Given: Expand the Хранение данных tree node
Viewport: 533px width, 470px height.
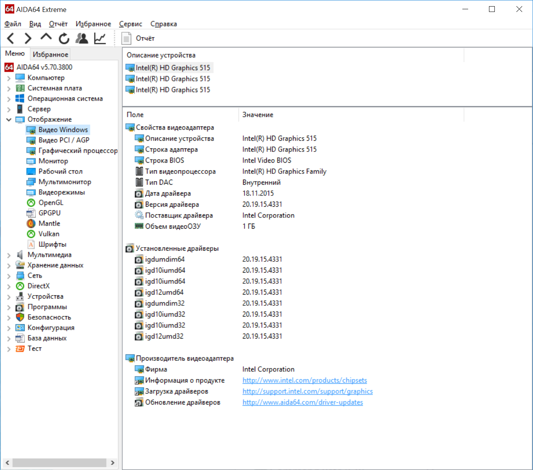Looking at the screenshot, I should tap(9, 266).
